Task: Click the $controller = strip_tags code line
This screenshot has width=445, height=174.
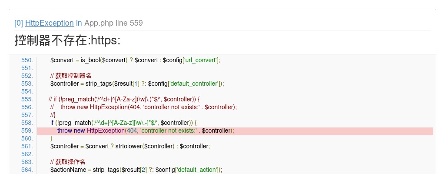Action: pos(137,84)
